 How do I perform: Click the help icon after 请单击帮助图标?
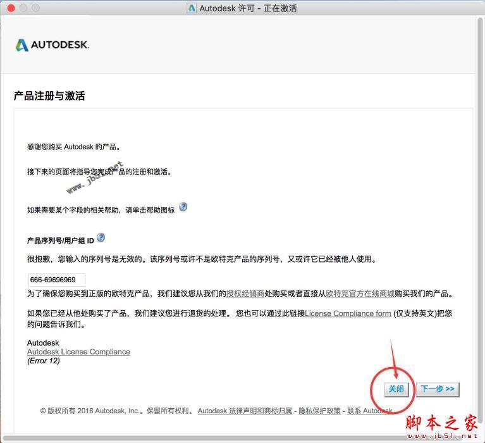coord(183,207)
